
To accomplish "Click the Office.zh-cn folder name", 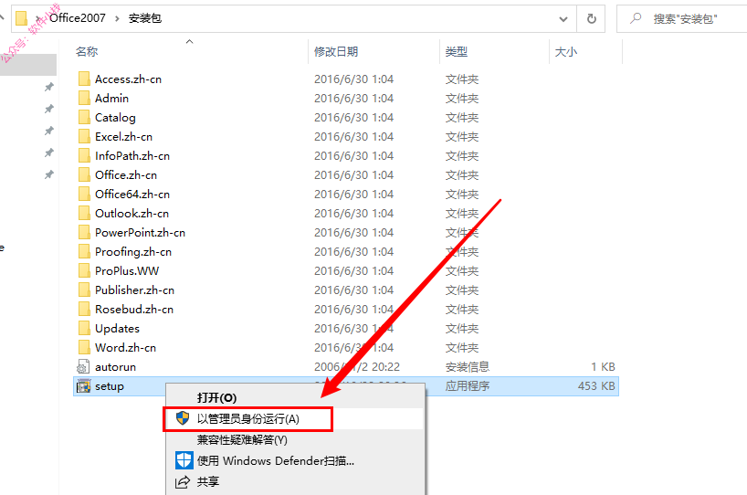I will (x=126, y=174).
